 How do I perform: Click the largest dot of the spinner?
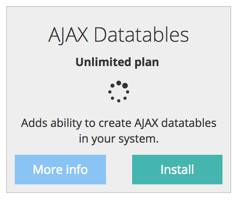point(125,86)
